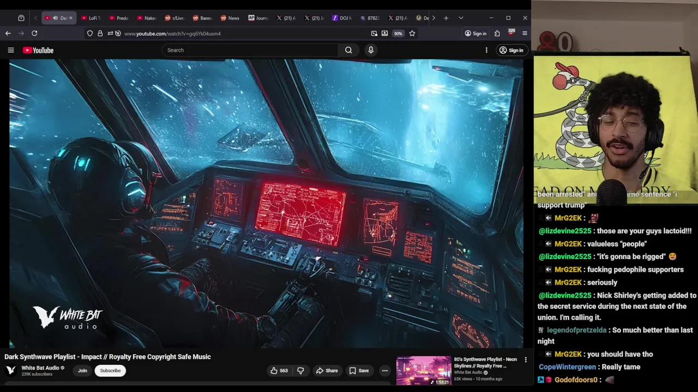
Task: Select @lizdevine2525 in the "it's gonna be rigged" message
Action: (x=565, y=256)
